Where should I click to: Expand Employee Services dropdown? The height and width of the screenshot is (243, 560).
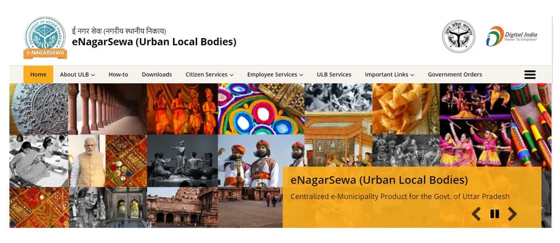tap(275, 74)
